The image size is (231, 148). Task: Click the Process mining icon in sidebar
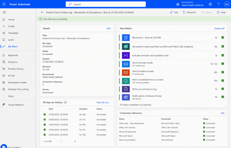point(4,69)
